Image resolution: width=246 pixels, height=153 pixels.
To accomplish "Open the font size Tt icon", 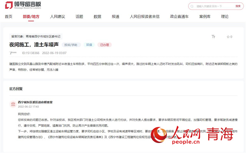I will point(213,36).
